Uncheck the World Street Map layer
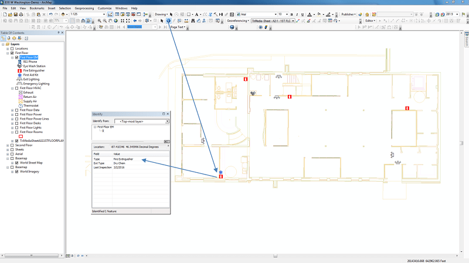 17,163
